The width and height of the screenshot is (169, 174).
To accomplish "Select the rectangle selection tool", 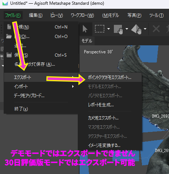I will [x=100, y=29].
